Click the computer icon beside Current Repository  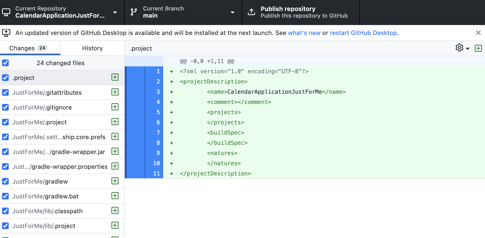tap(6, 12)
